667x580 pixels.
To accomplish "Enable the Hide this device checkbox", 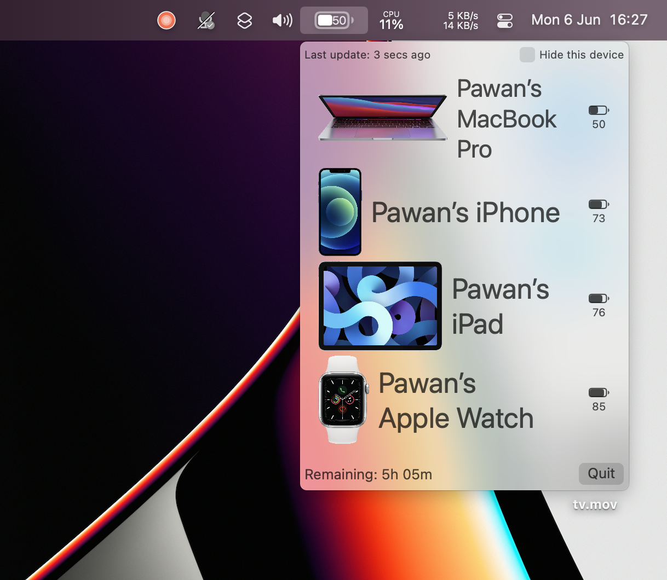I will (x=527, y=55).
